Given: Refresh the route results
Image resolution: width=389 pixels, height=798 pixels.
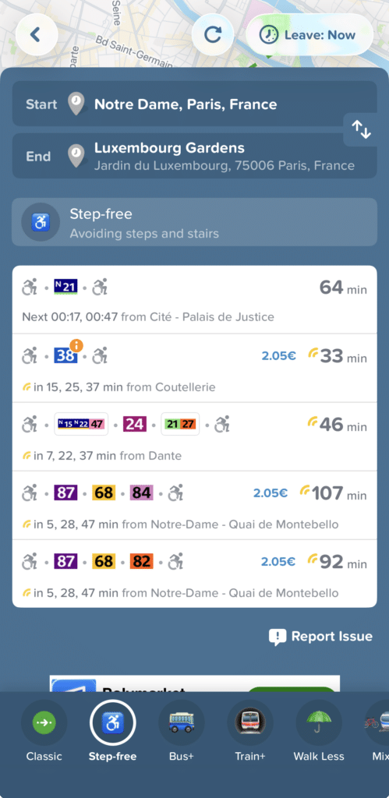Looking at the screenshot, I should 212,34.
